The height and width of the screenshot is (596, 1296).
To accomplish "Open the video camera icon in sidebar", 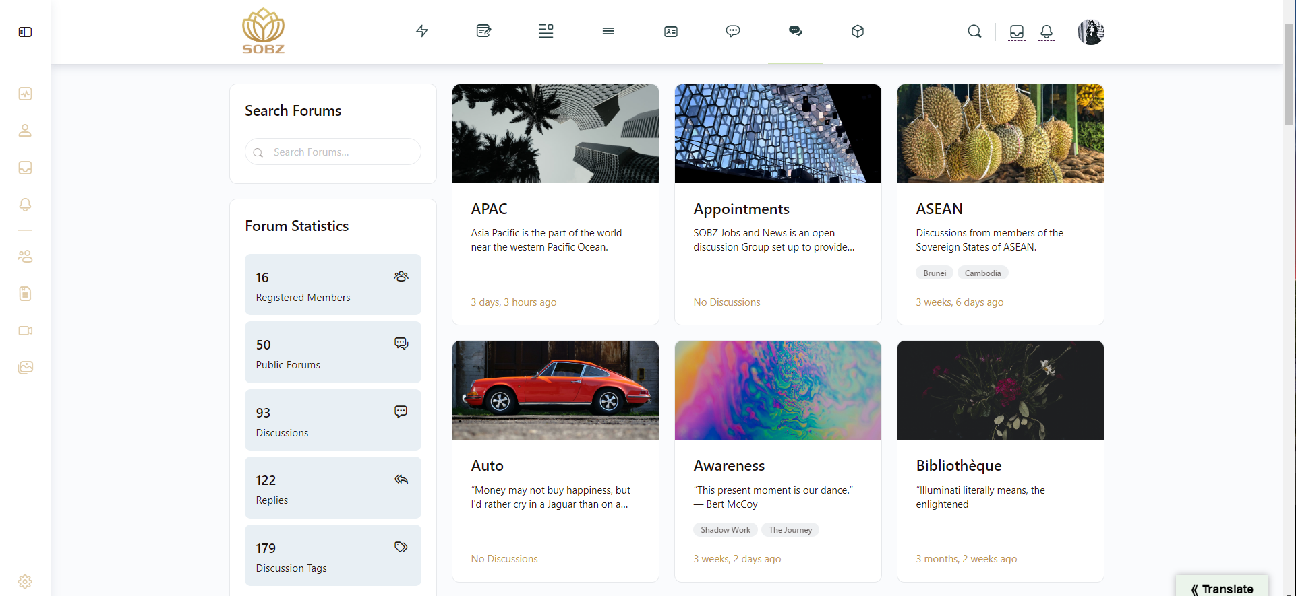I will click(x=25, y=331).
